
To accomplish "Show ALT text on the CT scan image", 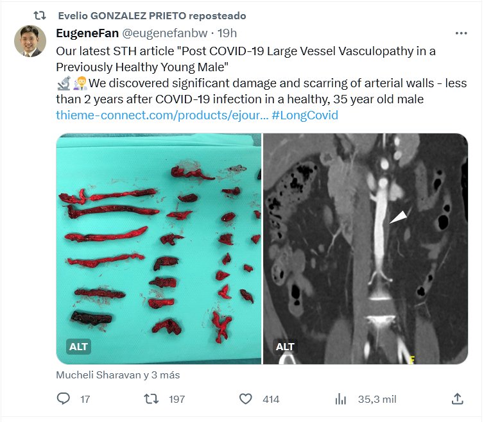I will [286, 347].
